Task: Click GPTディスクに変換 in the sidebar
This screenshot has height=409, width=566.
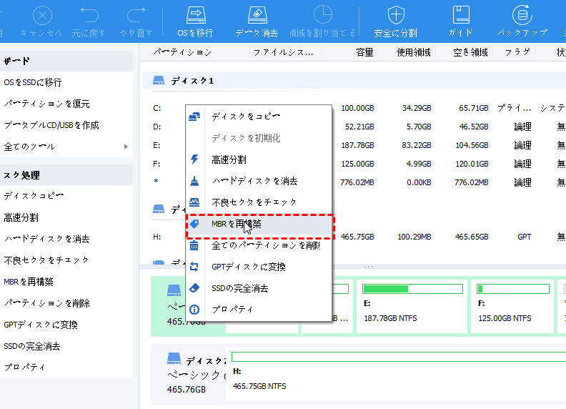Action: click(41, 325)
